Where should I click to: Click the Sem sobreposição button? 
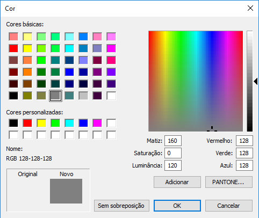click(121, 206)
